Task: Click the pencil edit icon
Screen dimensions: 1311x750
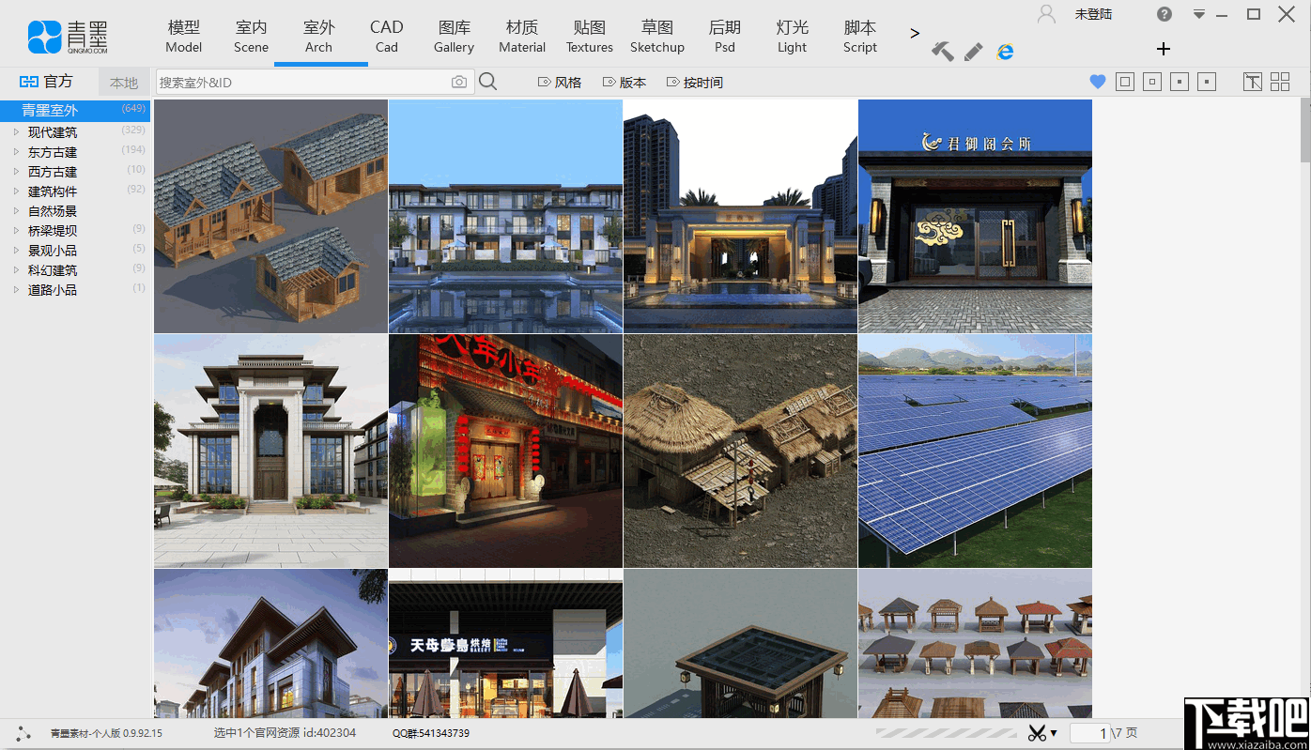Action: pyautogui.click(x=974, y=52)
